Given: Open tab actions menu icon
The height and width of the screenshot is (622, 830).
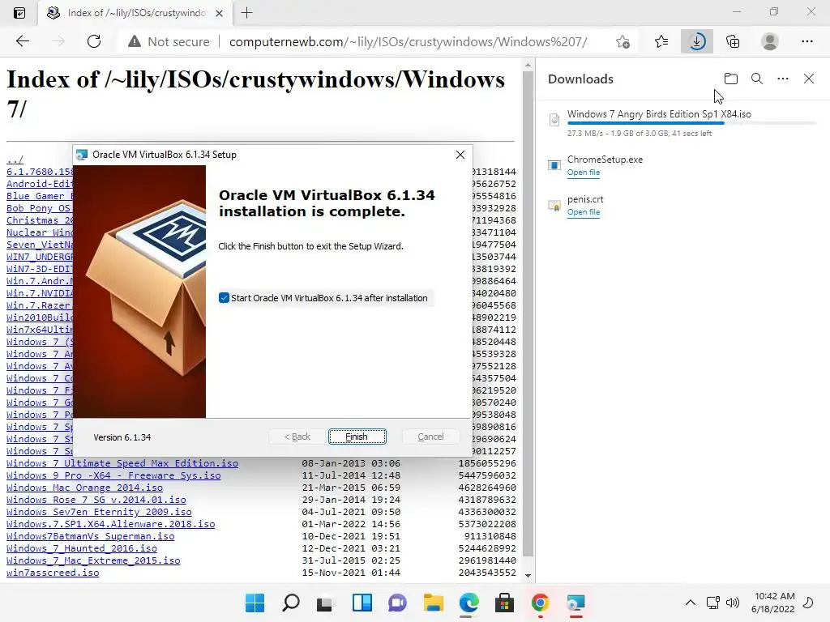Looking at the screenshot, I should click(x=19, y=13).
